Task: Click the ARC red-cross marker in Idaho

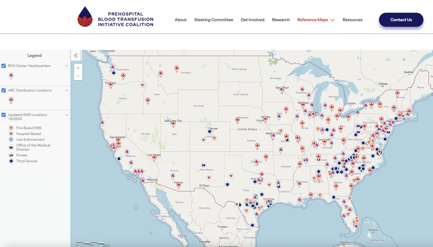Action: pyautogui.click(x=148, y=101)
